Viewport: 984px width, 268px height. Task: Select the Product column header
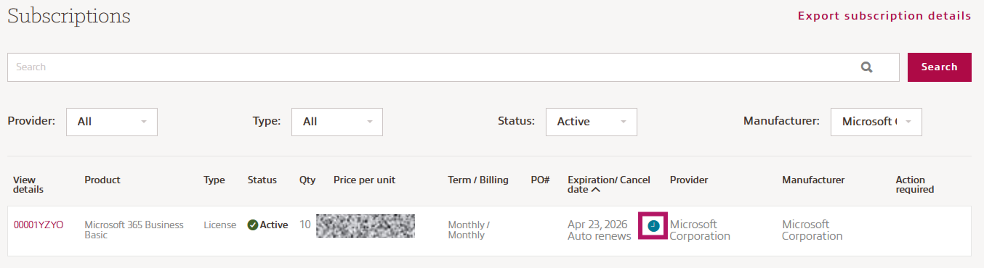(102, 179)
